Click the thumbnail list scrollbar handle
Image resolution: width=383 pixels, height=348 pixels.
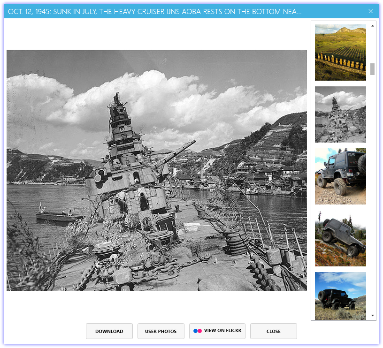[x=372, y=69]
